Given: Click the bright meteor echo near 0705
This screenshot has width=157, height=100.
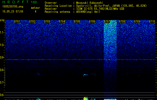Looking at the screenshot, I should pyautogui.click(x=86, y=74).
